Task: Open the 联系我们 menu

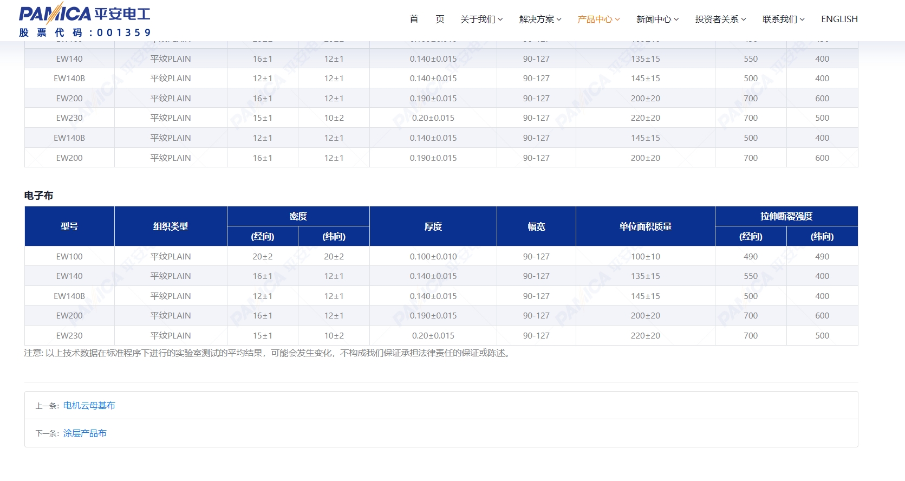Action: click(x=780, y=19)
